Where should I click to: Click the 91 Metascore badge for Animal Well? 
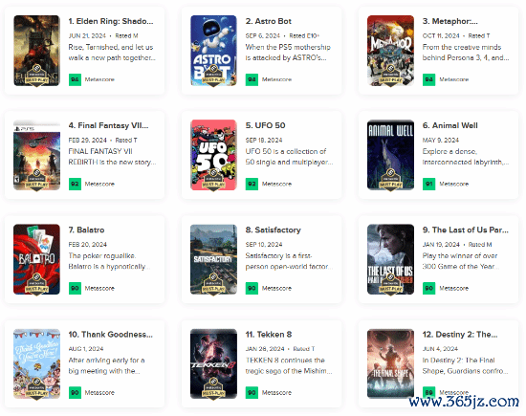(x=428, y=184)
